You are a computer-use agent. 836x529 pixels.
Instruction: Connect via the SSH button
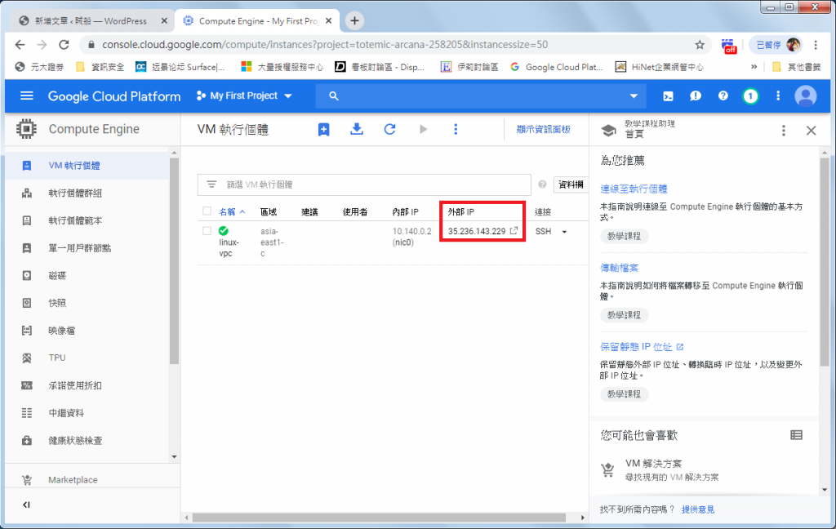(x=543, y=232)
